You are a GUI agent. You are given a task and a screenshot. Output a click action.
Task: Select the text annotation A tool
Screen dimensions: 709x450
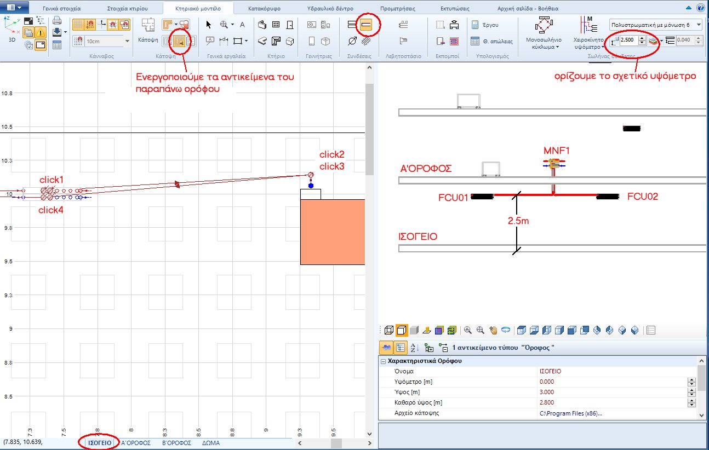[242, 25]
